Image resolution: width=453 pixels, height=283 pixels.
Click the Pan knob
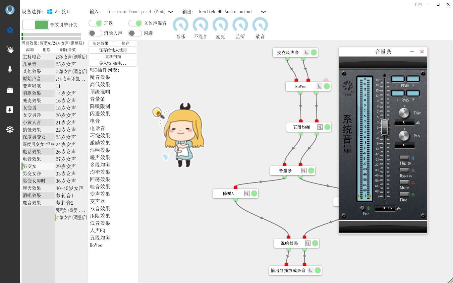[x=404, y=136]
